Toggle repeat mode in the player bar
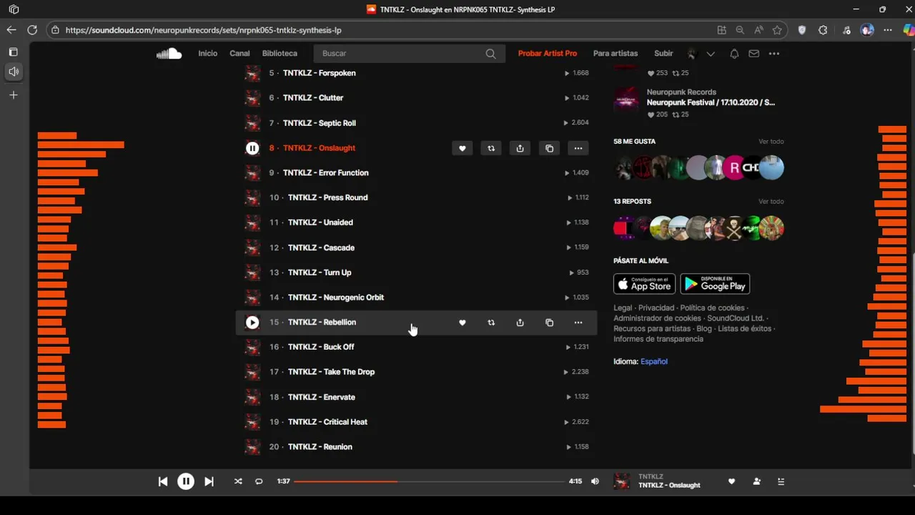This screenshot has width=915, height=515. click(x=259, y=481)
